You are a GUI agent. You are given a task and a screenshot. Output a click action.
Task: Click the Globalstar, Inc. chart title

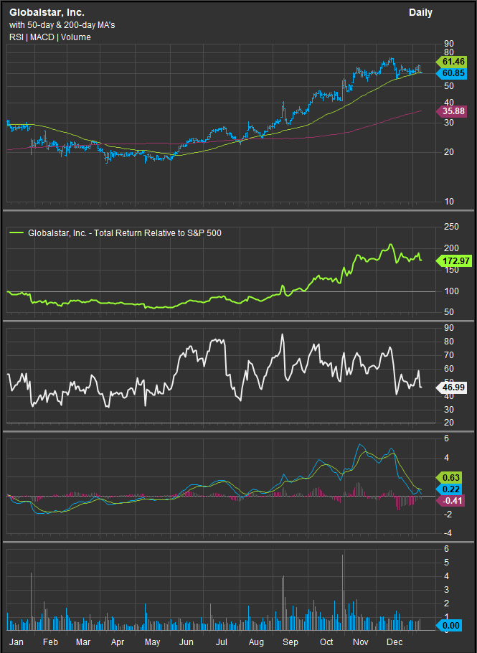click(46, 12)
